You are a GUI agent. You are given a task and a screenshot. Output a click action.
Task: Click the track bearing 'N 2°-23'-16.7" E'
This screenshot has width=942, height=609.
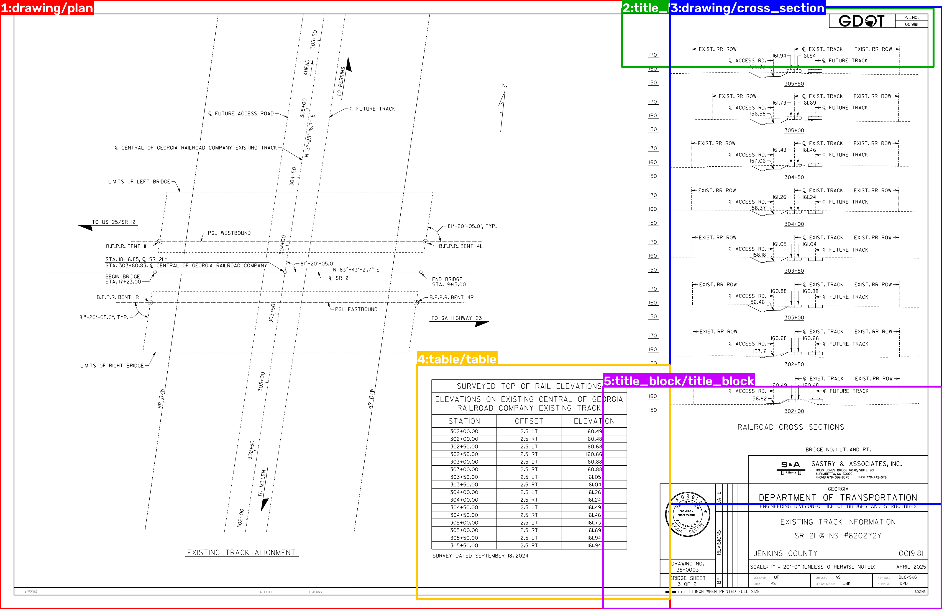(x=309, y=136)
